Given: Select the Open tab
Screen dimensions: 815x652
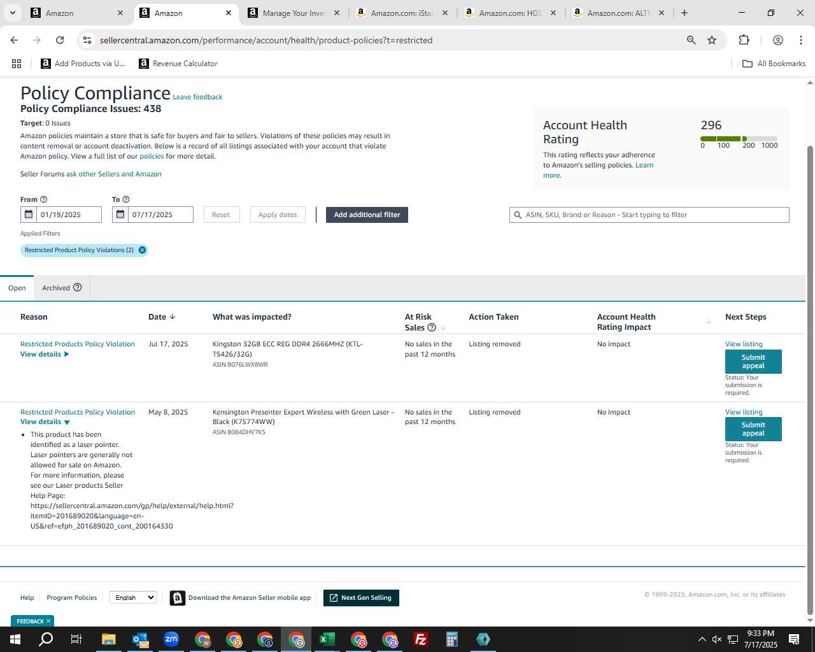Looking at the screenshot, I should (x=17, y=288).
